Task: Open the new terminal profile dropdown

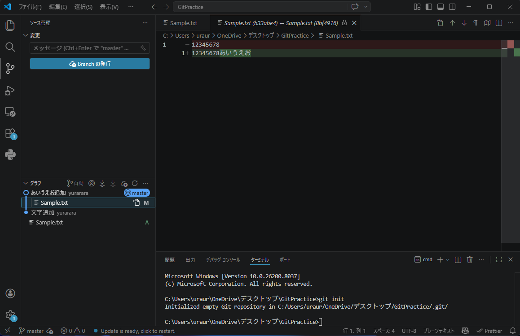Action: click(448, 259)
